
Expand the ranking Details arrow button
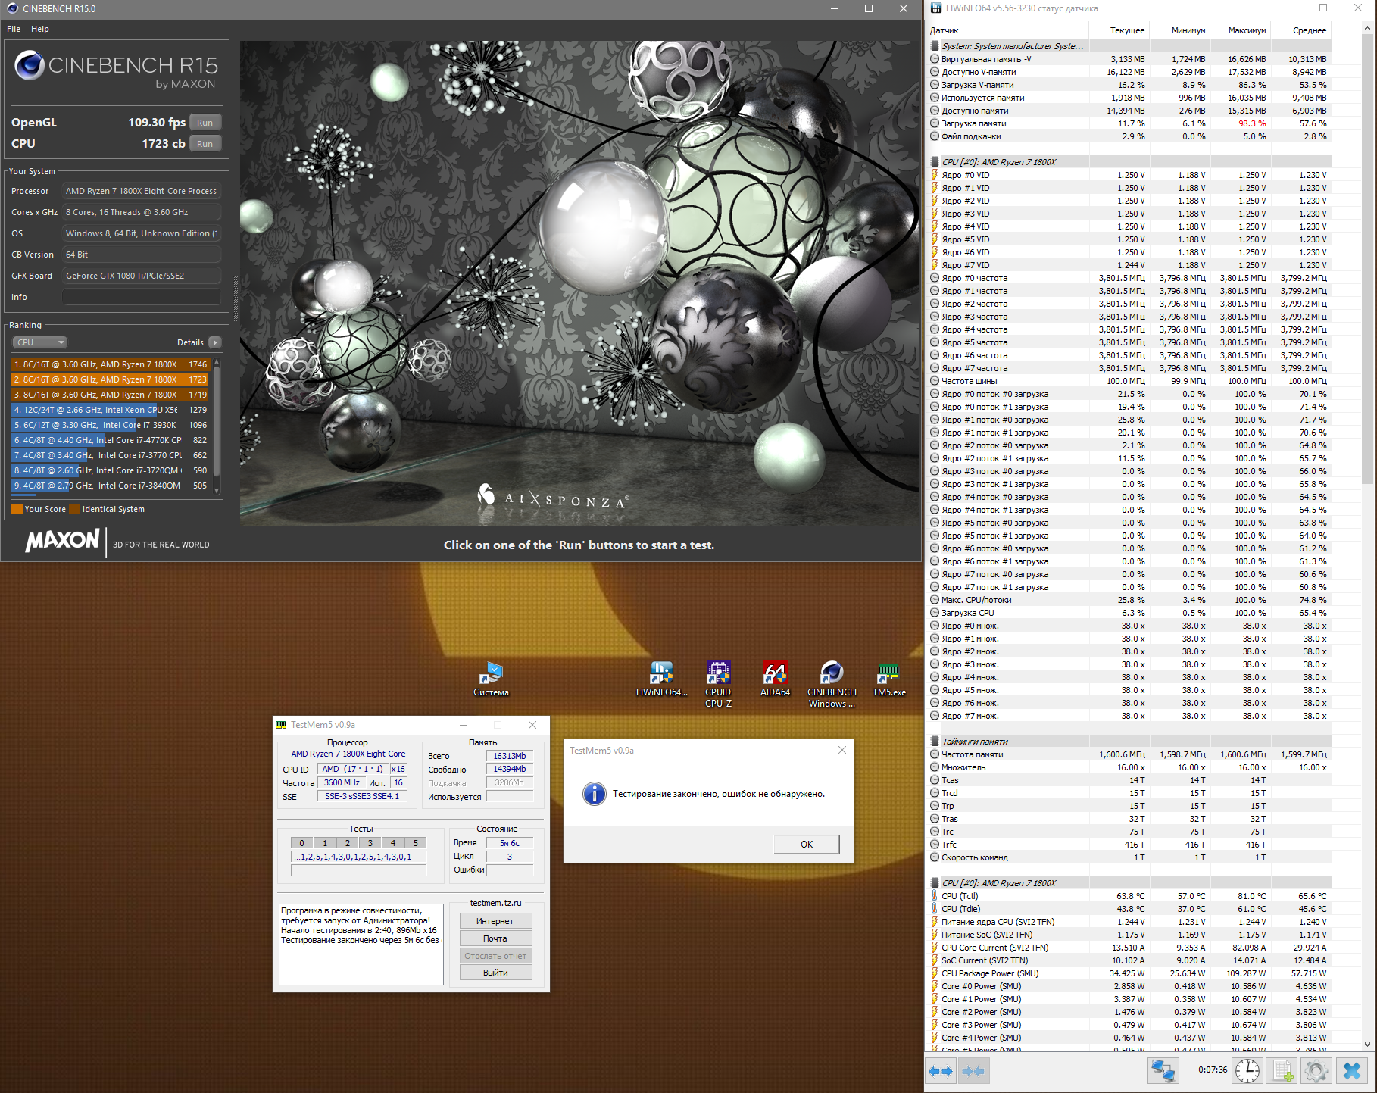(x=215, y=342)
